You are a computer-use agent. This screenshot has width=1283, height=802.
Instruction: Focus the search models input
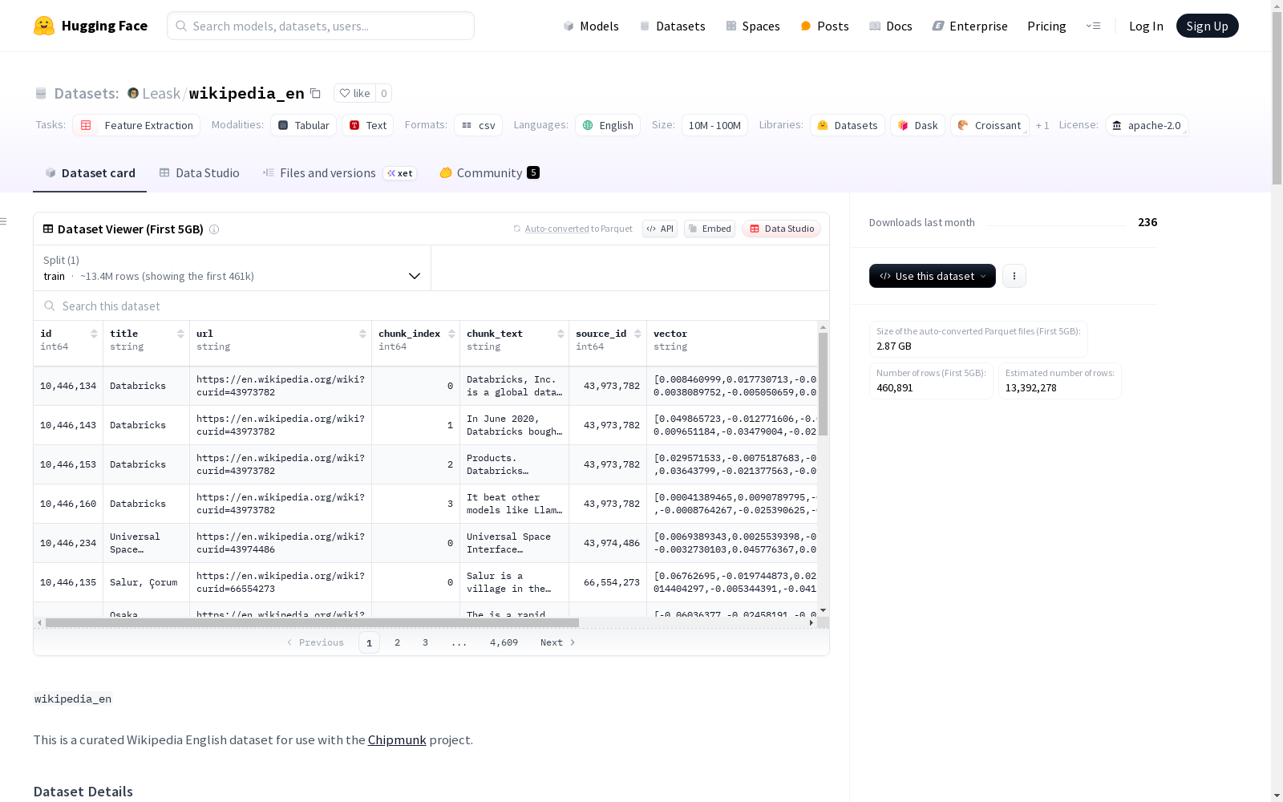pyautogui.click(x=321, y=26)
